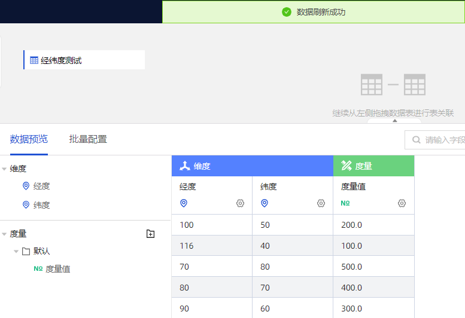
Task: Switch to the 批量配置 tab
Action: click(x=88, y=139)
